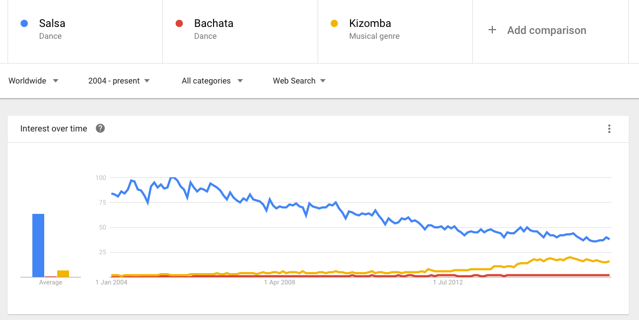Open the All categories dropdown
639x320 pixels.
[x=212, y=81]
